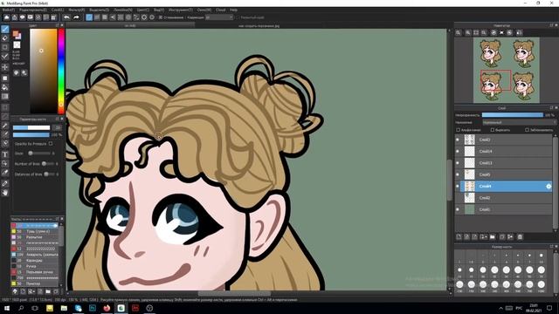The image size is (559, 314).
Task: Click the cloud save icon
Action: pos(7,17)
